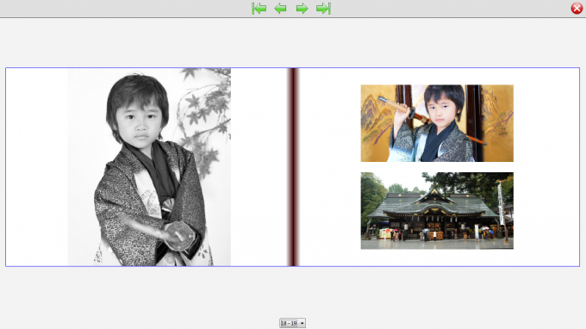Jump to the last page spread
This screenshot has height=329, width=586.
coord(324,9)
